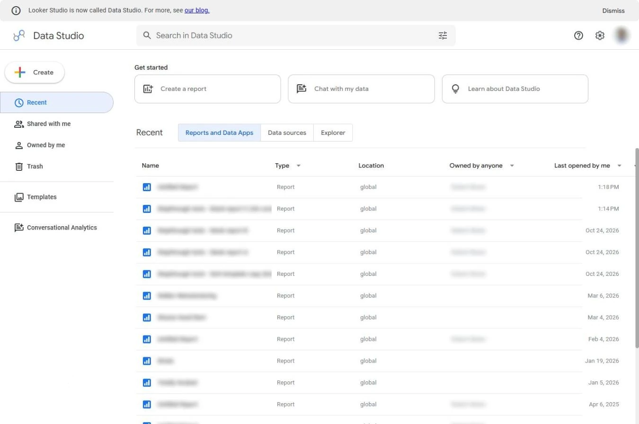
Task: Click the Owned by me person icon
Action: pos(19,145)
